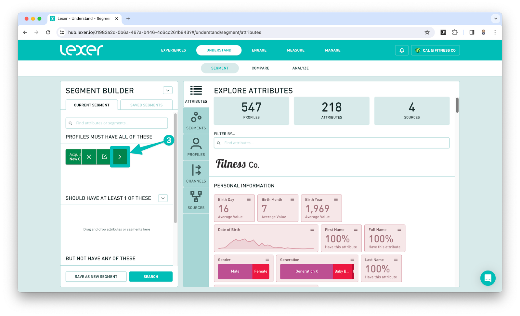Open the Engage menu
This screenshot has height=316, width=520.
click(x=259, y=50)
